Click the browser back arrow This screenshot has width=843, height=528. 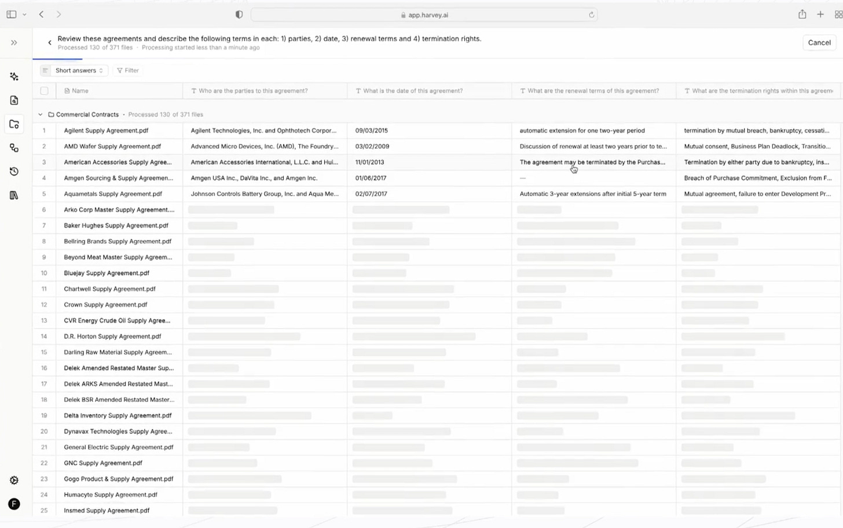(41, 14)
